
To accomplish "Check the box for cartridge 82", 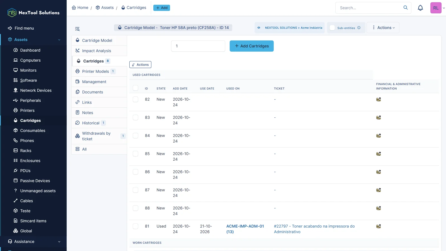I will click(135, 99).
